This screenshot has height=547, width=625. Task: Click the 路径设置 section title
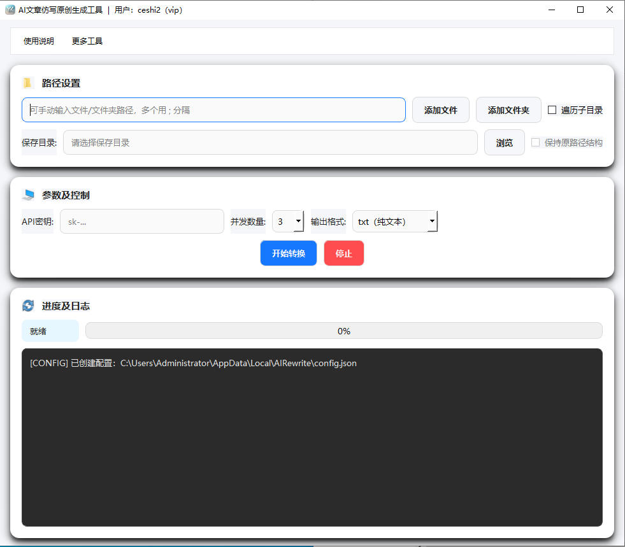click(61, 83)
